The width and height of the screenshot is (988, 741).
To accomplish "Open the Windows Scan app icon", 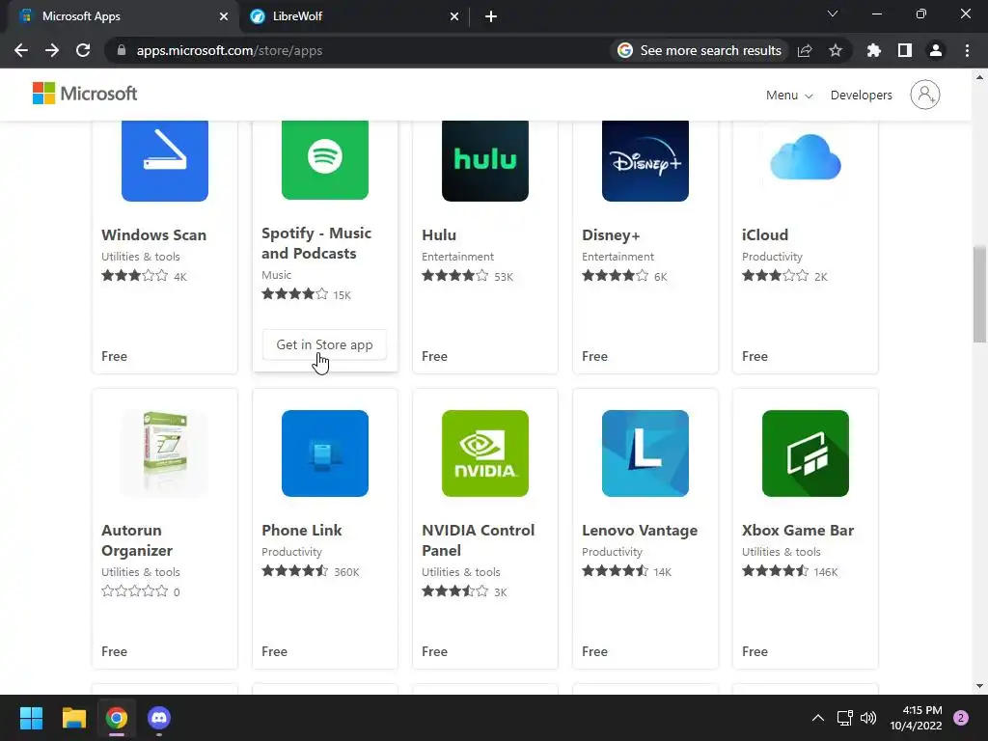I will click(164, 161).
